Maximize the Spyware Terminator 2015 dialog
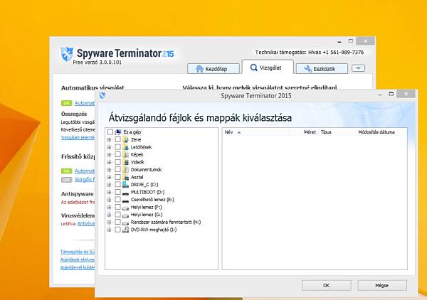 (x=391, y=94)
